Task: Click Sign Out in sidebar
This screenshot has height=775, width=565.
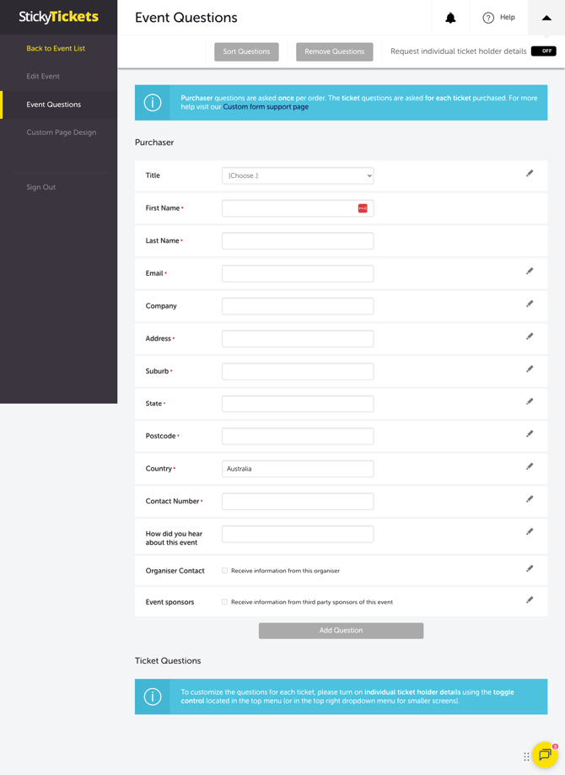Action: 41,187
